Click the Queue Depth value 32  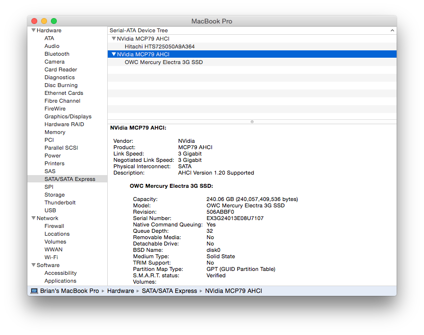(210, 231)
